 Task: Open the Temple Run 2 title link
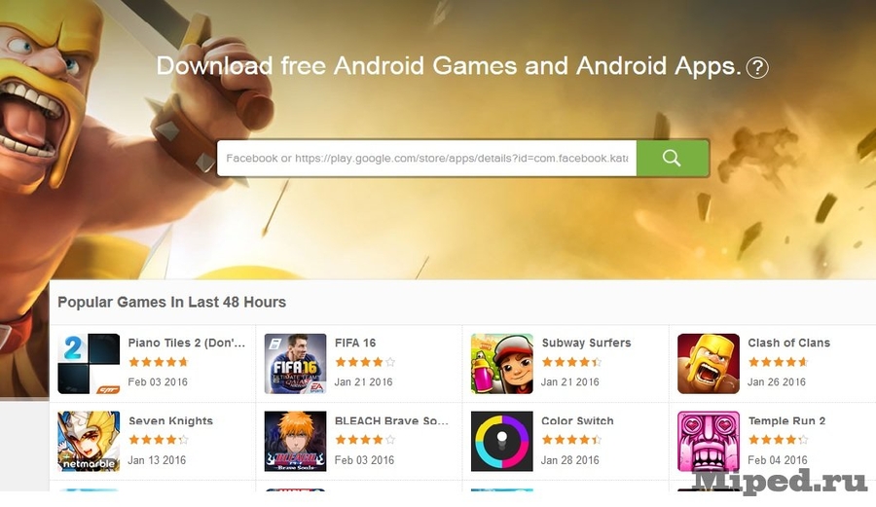[x=786, y=421]
